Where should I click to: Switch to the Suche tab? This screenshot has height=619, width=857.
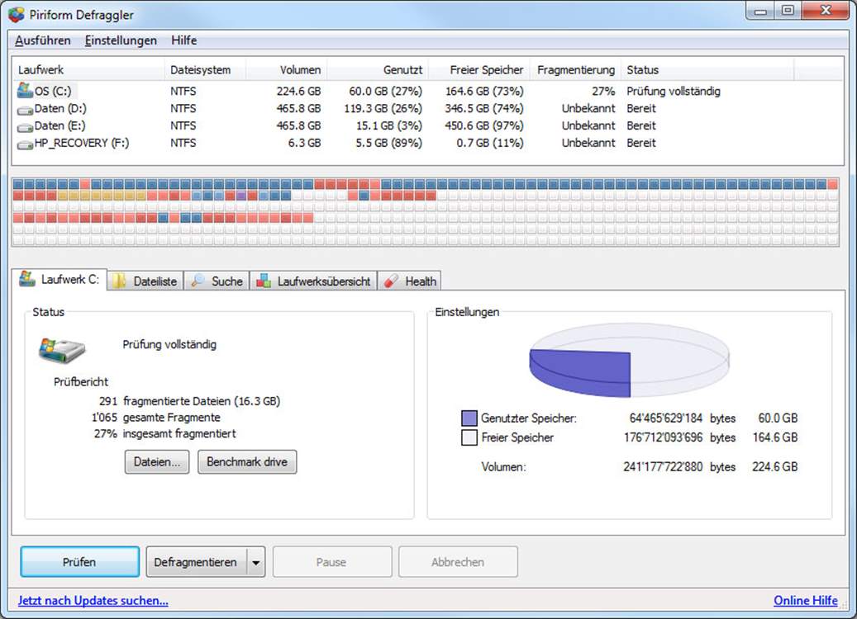(x=217, y=281)
